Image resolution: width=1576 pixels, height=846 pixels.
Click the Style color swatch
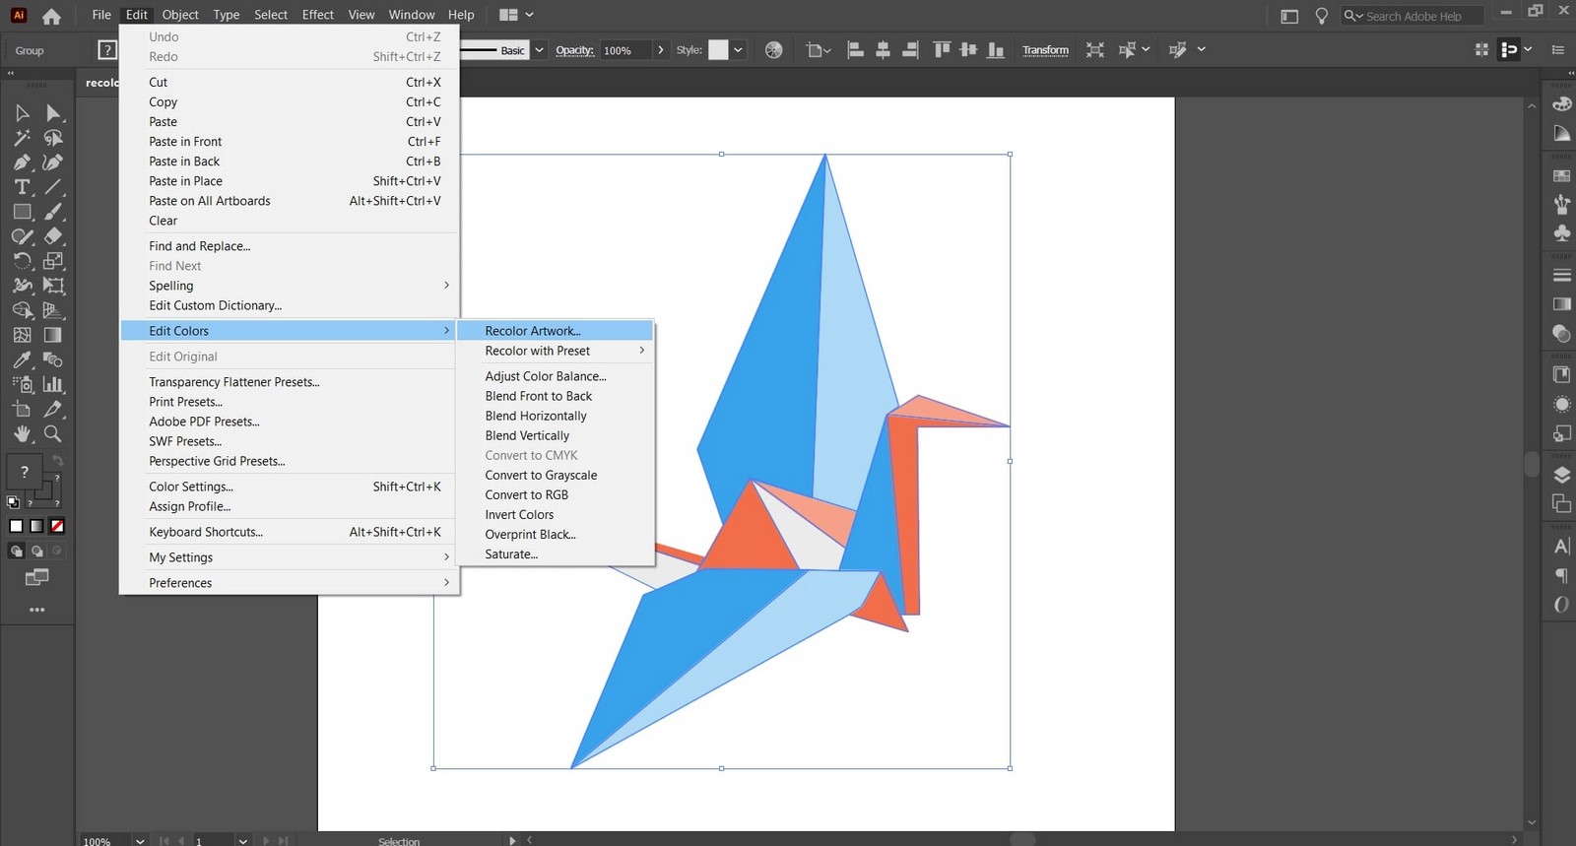tap(718, 50)
